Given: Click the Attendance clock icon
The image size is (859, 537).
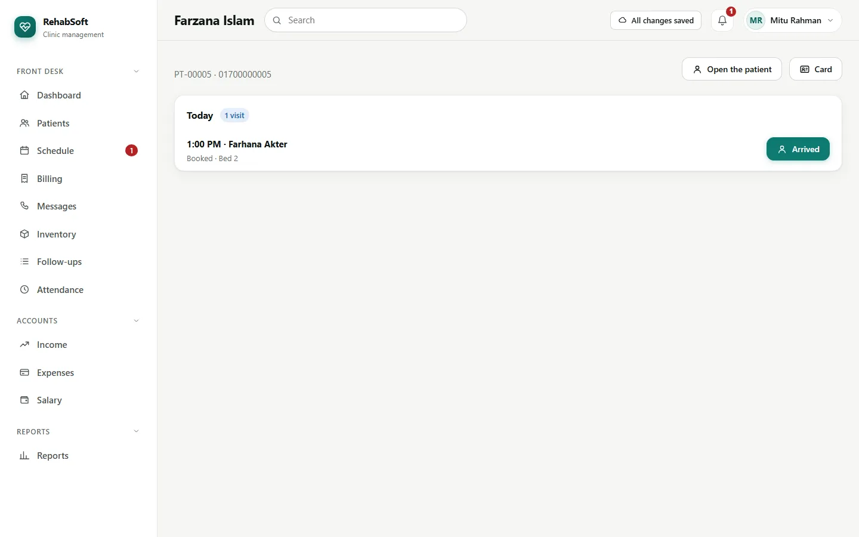Looking at the screenshot, I should click(24, 290).
